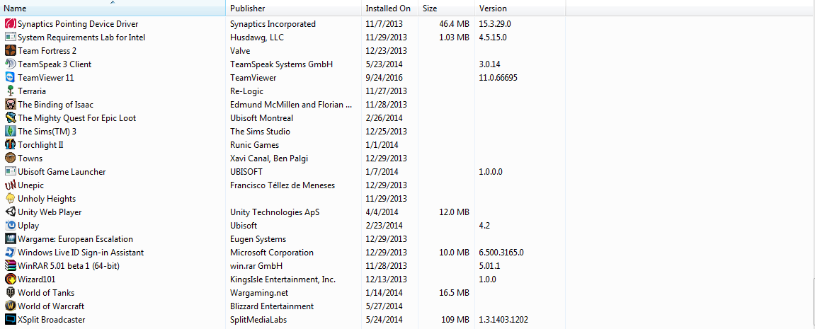Select the TeamViewer 11 icon

10,78
